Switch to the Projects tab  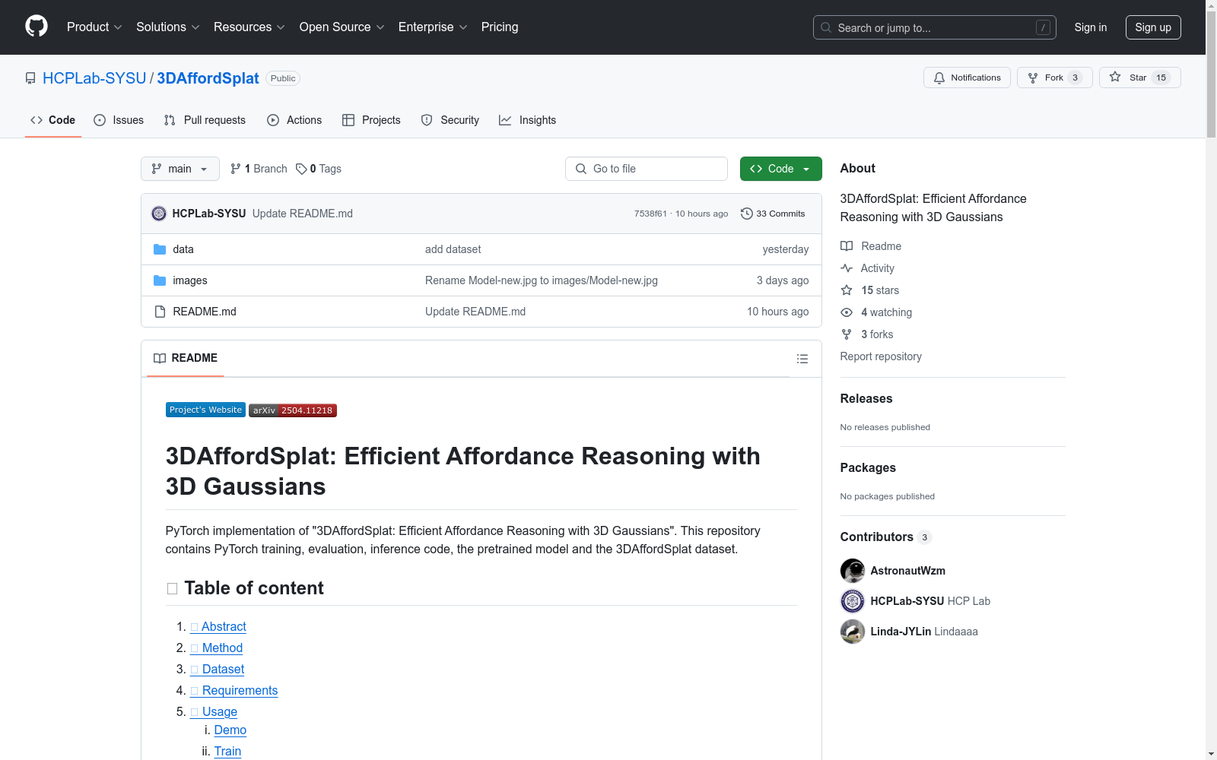click(371, 120)
